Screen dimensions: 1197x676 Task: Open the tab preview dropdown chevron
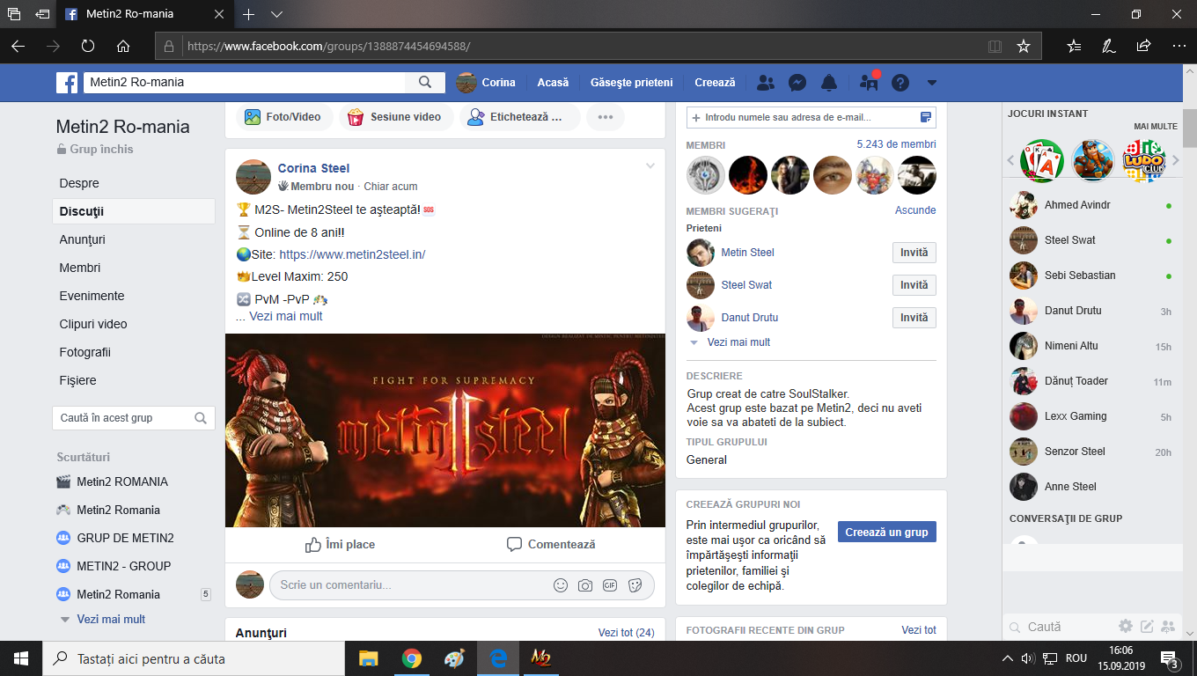click(x=276, y=14)
